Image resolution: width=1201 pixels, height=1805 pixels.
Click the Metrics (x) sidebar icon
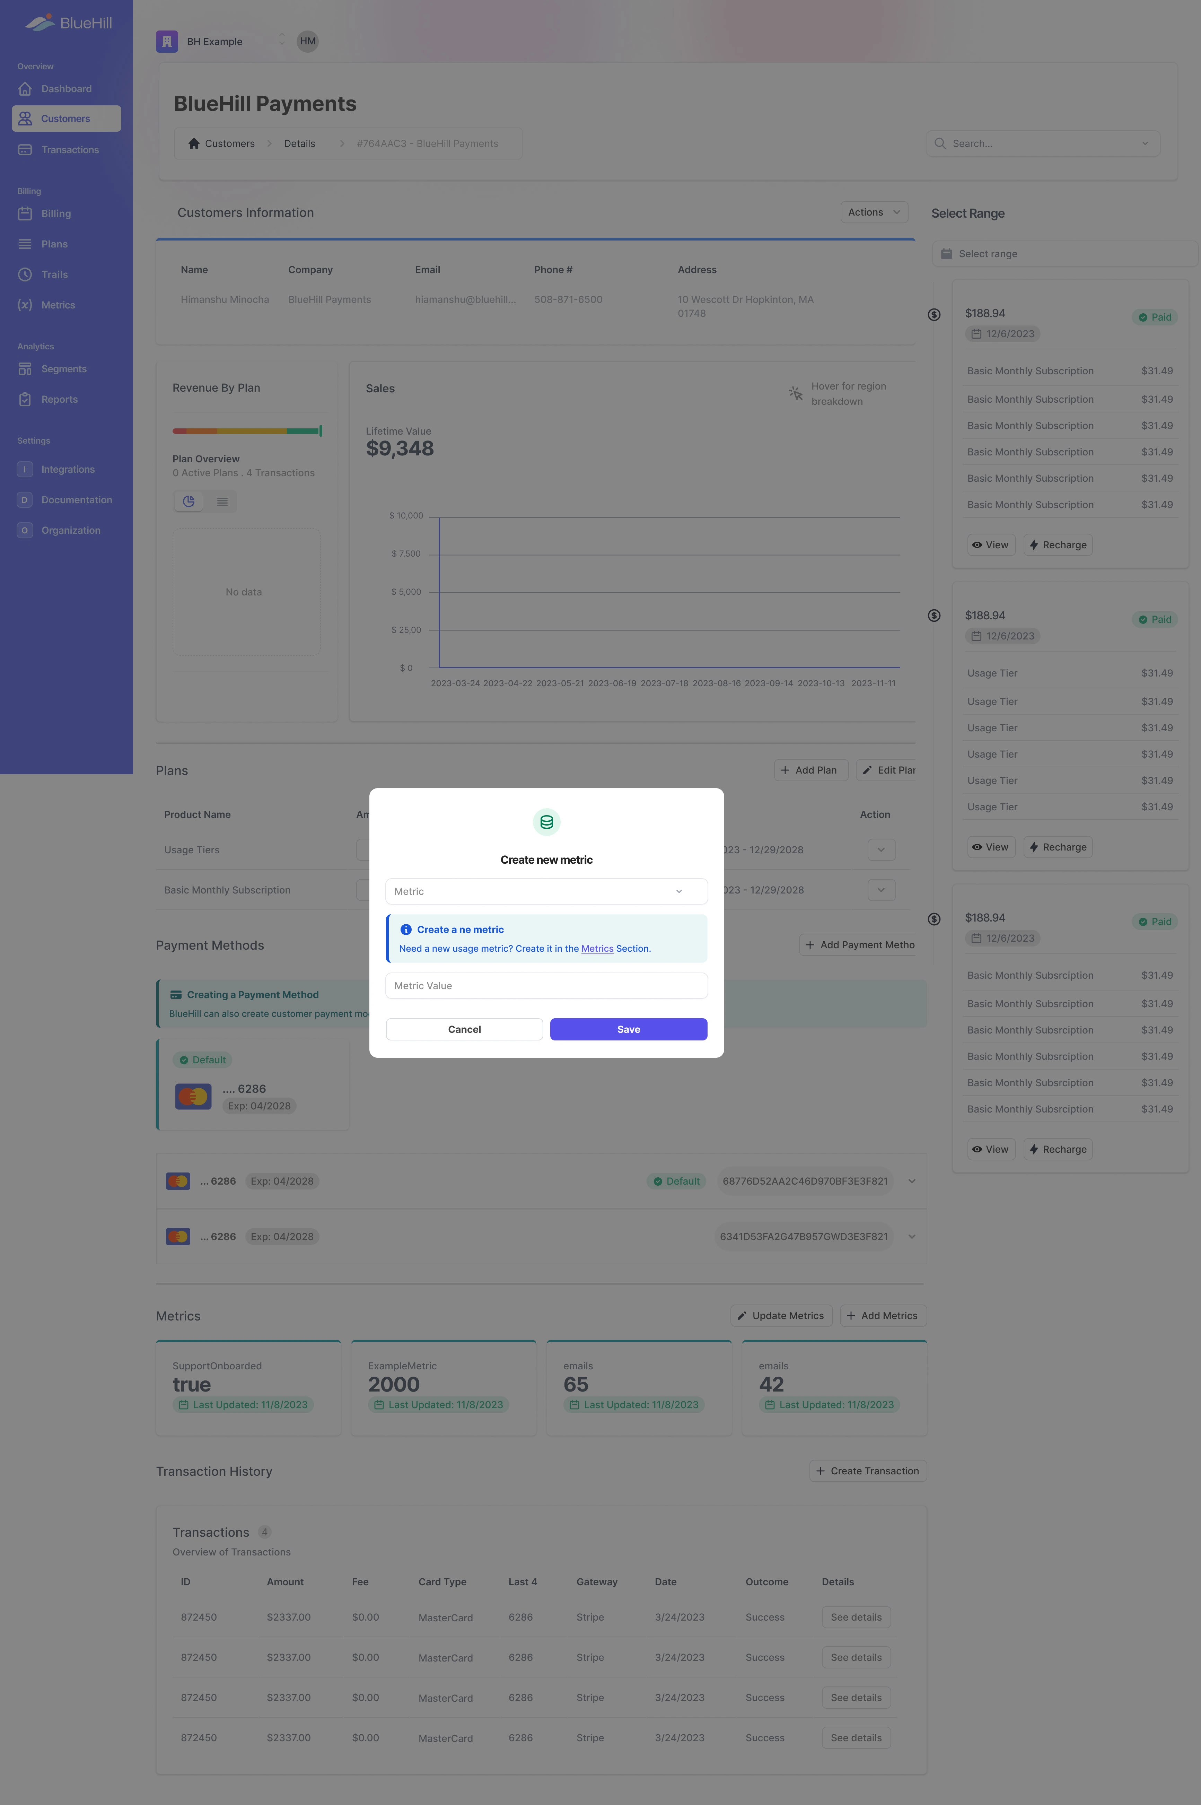click(x=25, y=305)
